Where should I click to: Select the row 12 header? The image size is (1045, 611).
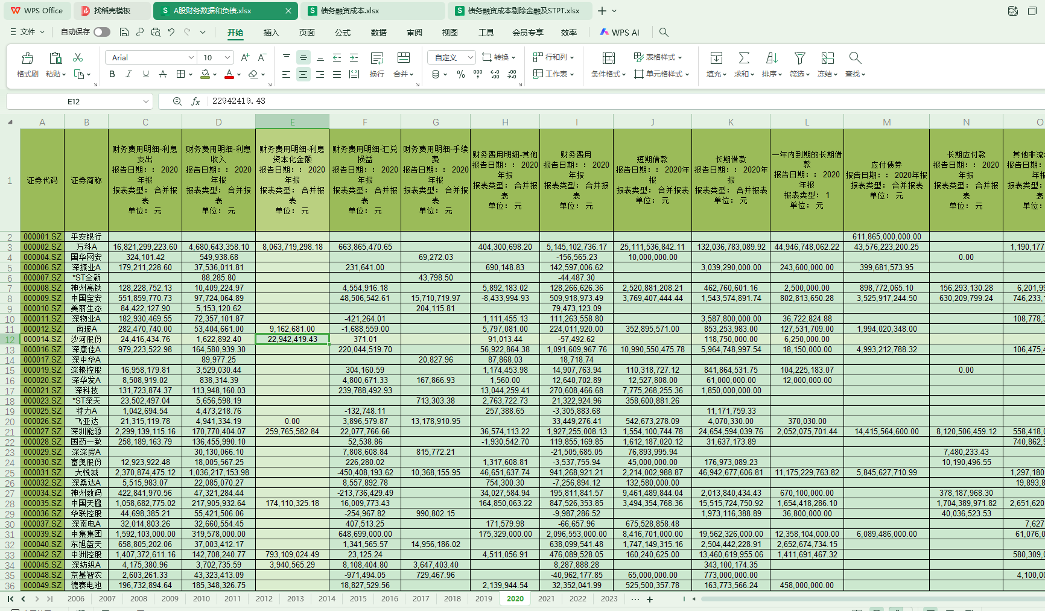pyautogui.click(x=10, y=340)
